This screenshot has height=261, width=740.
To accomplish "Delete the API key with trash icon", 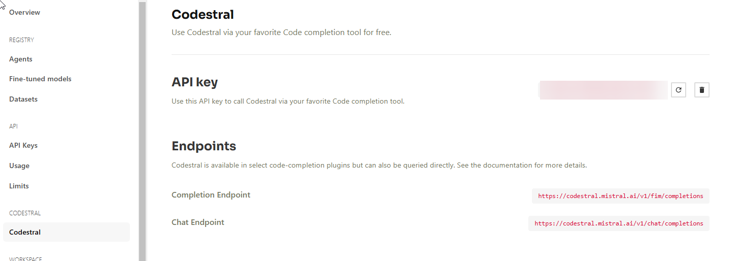I will coord(702,90).
